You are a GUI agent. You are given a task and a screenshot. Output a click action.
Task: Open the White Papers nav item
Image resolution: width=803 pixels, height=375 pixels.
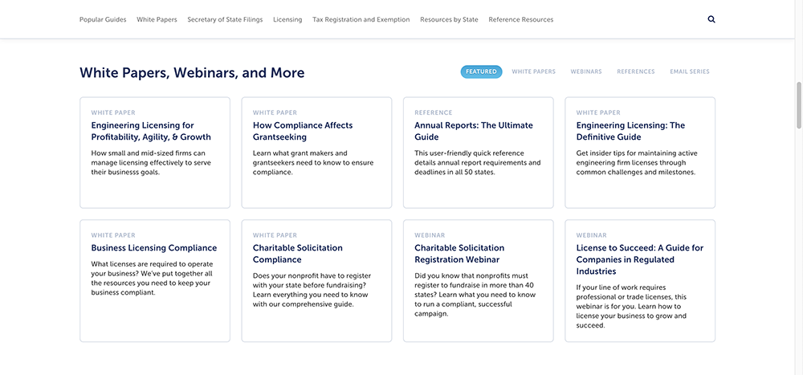click(157, 19)
